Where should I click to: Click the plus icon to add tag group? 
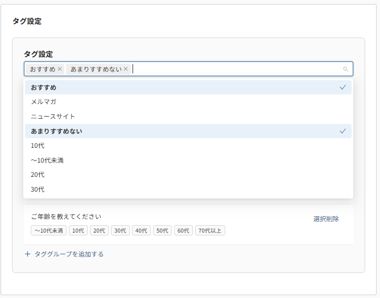point(27,254)
